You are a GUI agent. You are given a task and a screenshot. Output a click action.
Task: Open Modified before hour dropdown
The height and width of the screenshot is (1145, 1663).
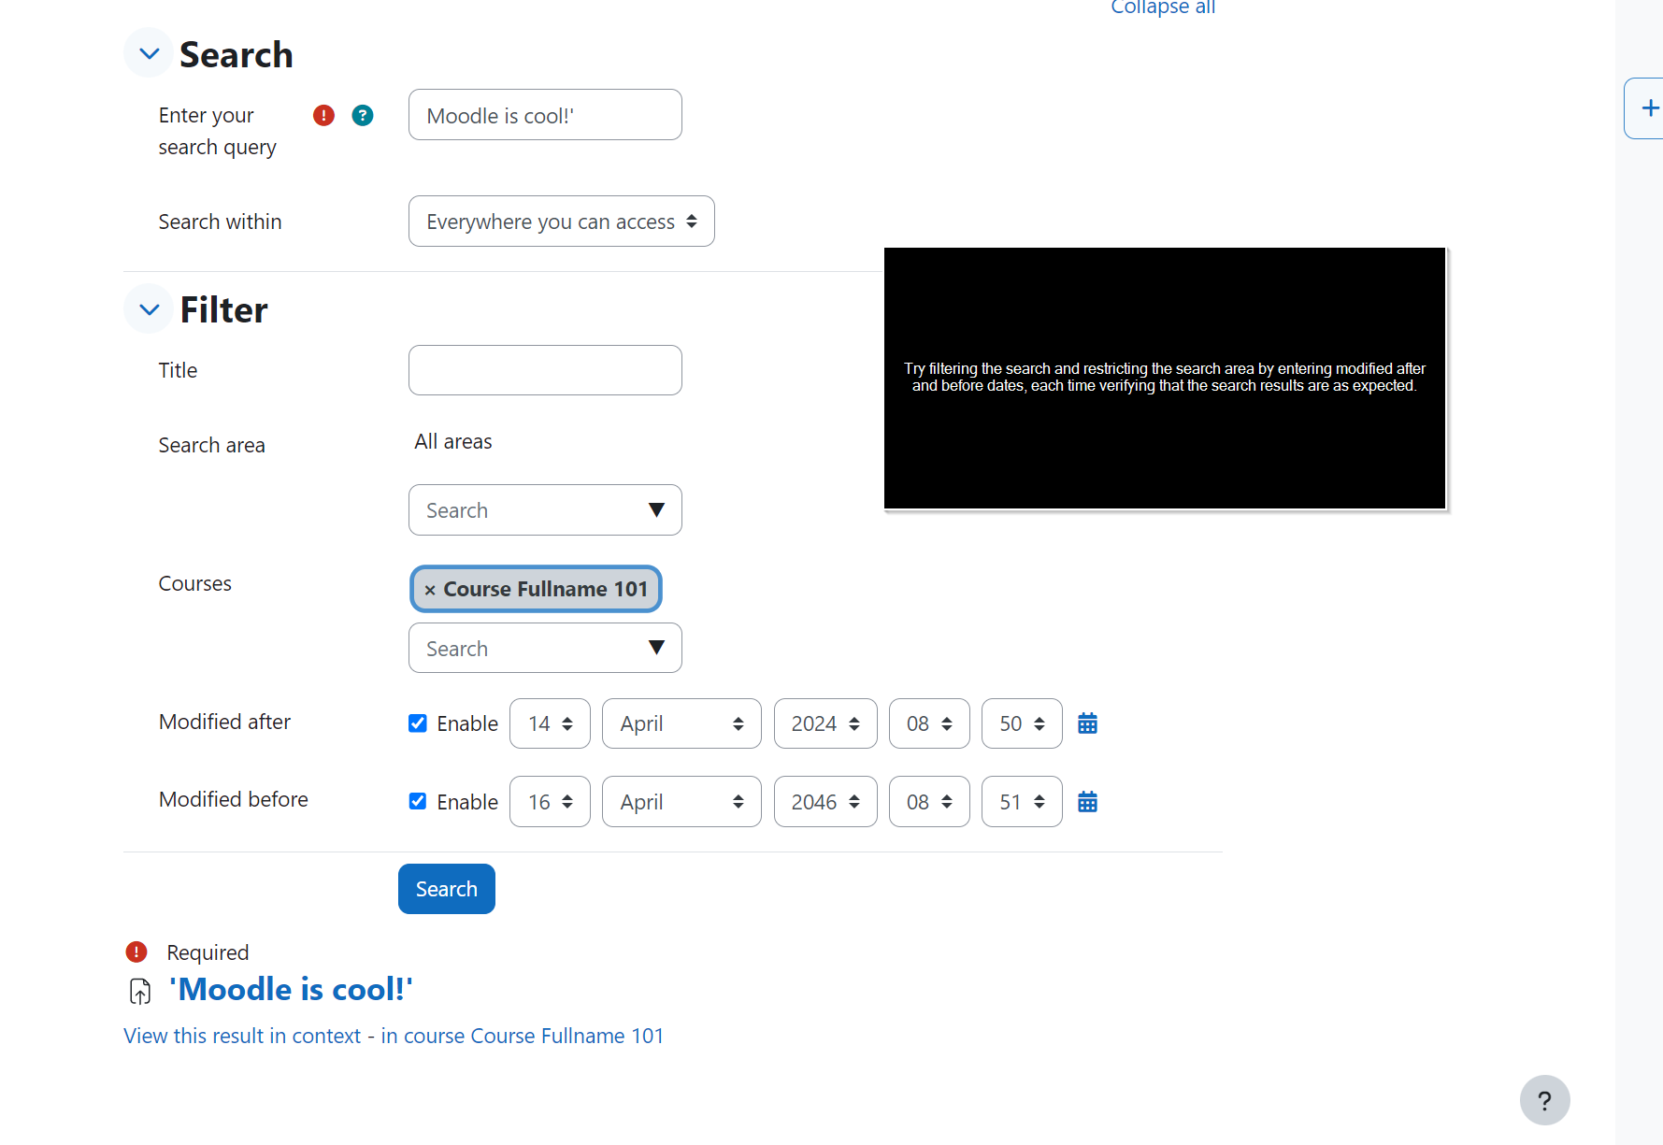929,802
